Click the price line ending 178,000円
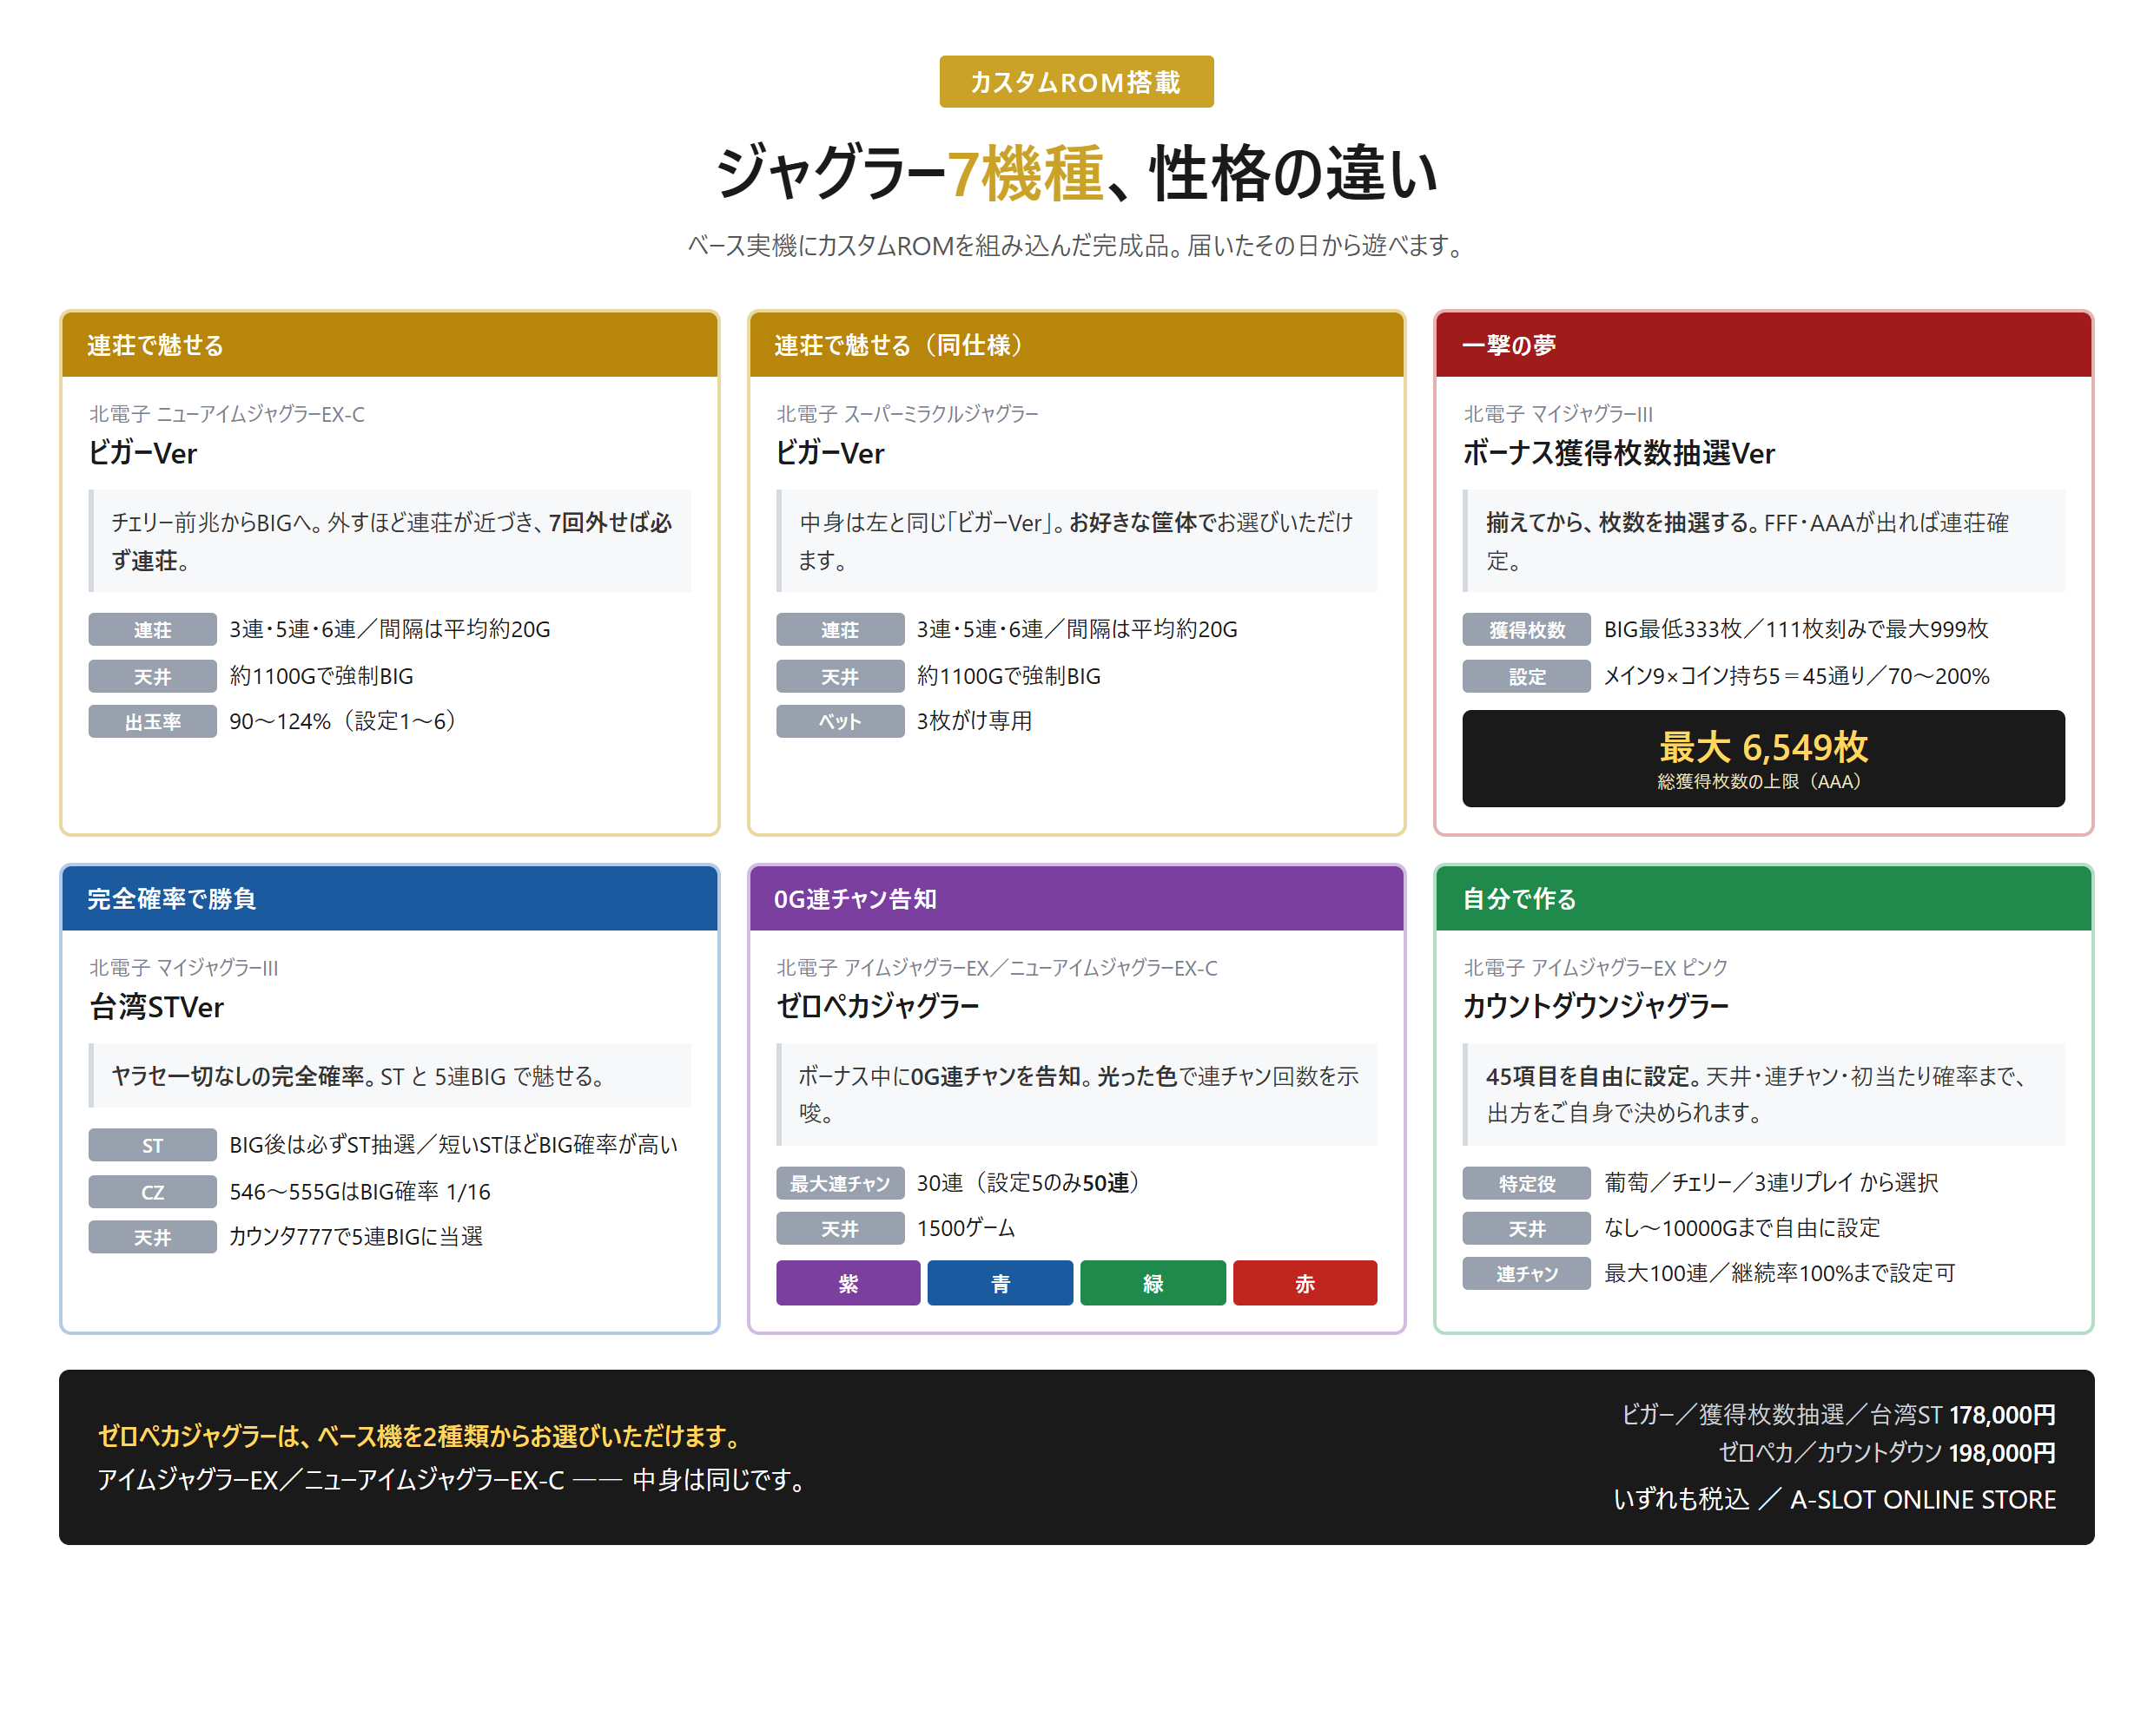This screenshot has height=1736, width=2154. click(x=1838, y=1415)
